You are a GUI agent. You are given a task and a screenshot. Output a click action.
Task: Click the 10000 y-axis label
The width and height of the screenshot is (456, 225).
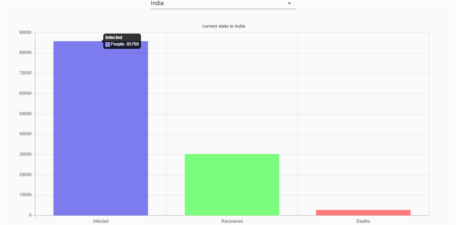[x=25, y=195]
